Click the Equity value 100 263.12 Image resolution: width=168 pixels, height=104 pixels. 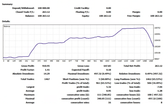105,16
